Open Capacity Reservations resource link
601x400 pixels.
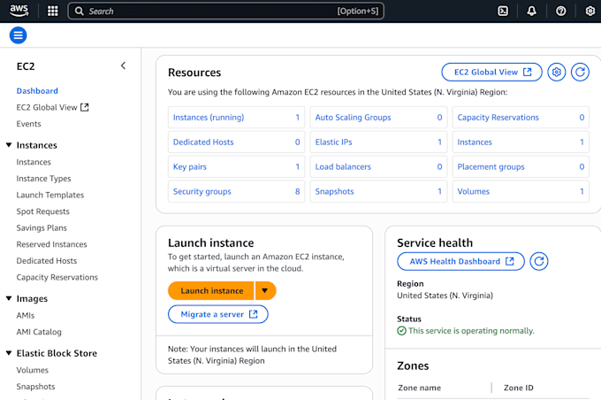(498, 118)
